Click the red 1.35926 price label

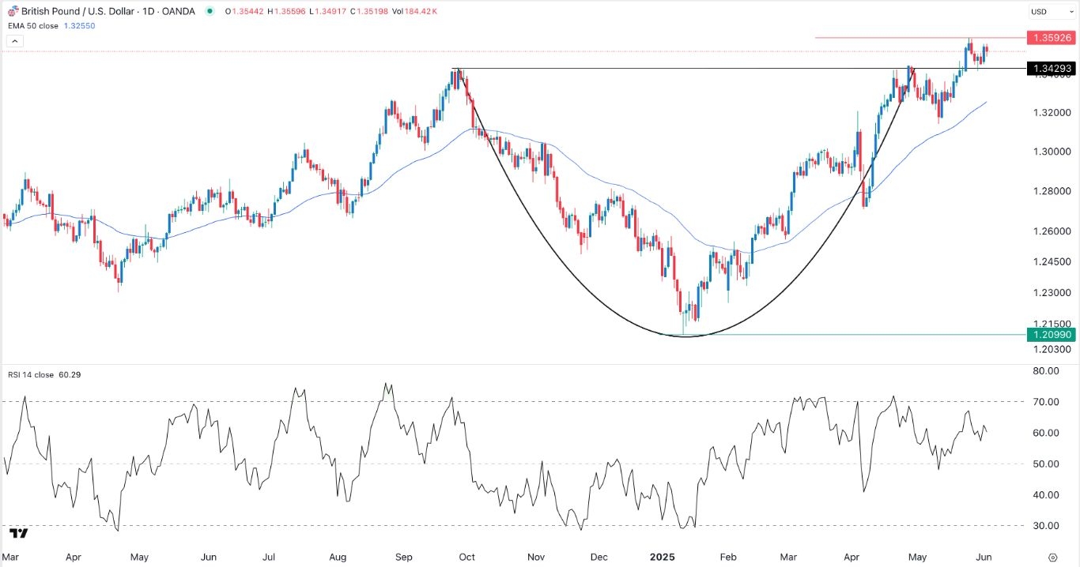pyautogui.click(x=1051, y=37)
